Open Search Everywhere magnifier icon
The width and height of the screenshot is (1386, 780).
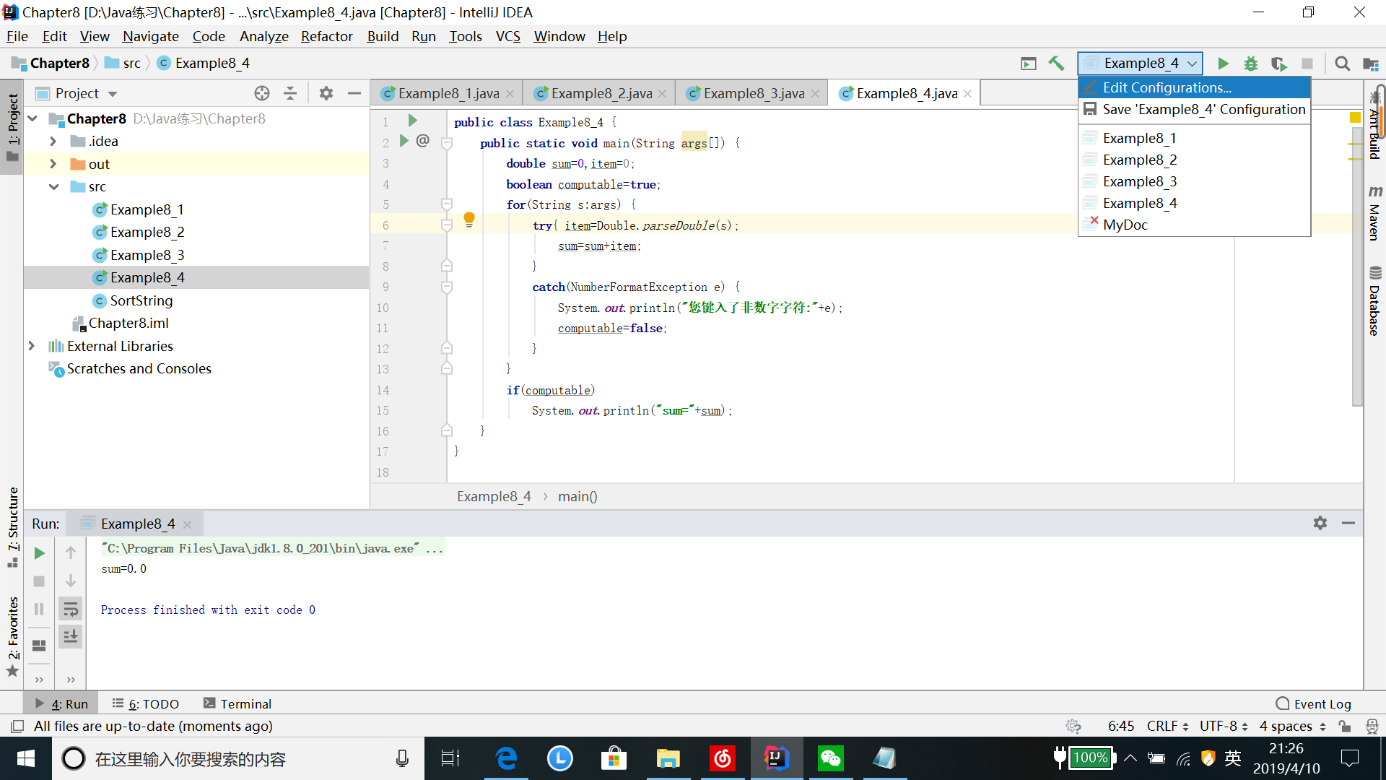(x=1342, y=64)
